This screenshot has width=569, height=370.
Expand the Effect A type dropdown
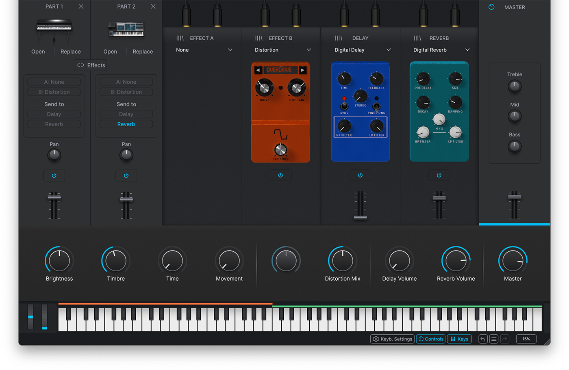tap(230, 50)
